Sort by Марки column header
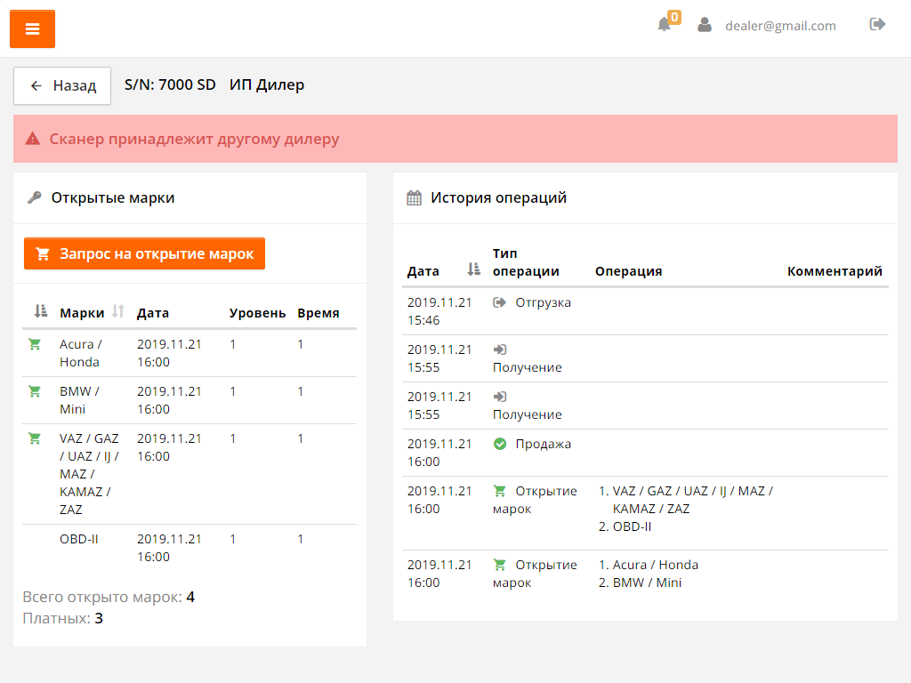The width and height of the screenshot is (911, 683). coord(82,313)
